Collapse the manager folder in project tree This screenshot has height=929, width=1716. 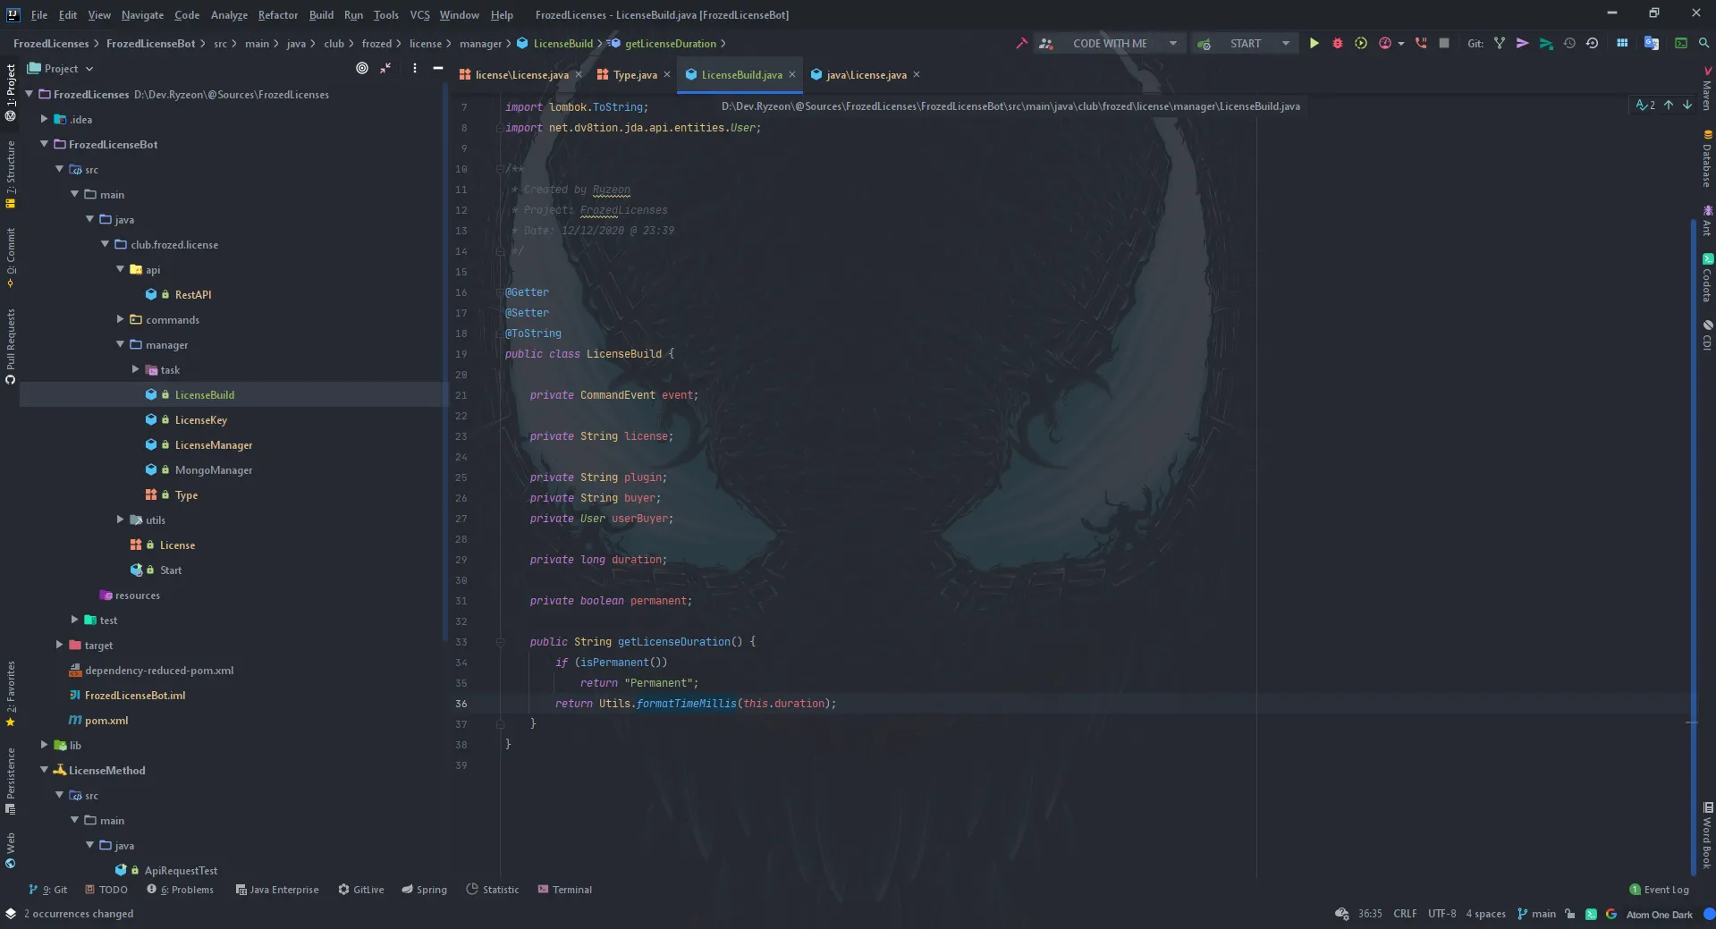121,344
